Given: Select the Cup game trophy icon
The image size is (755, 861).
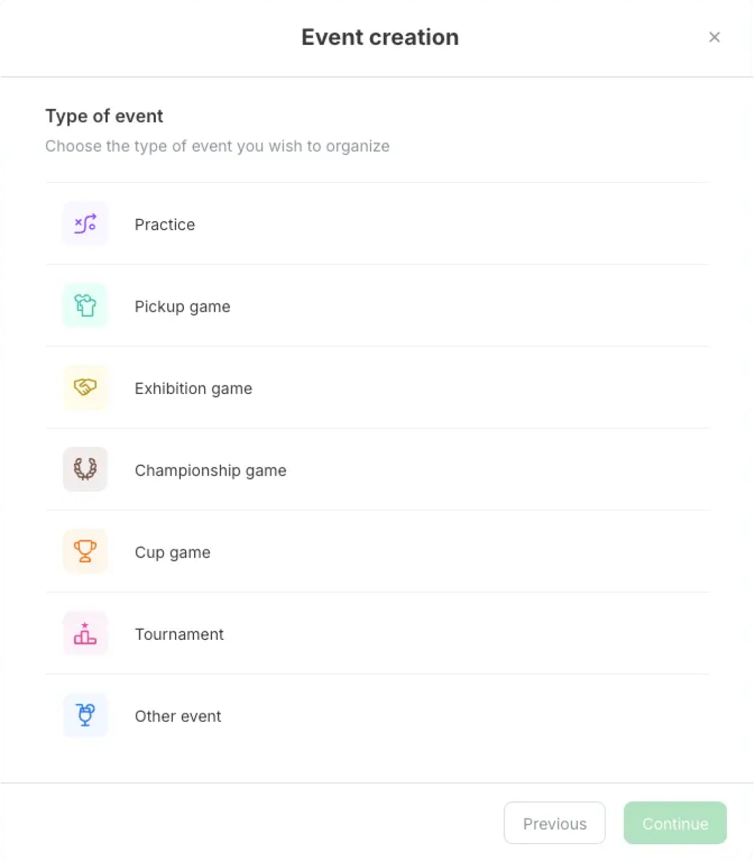Looking at the screenshot, I should pos(85,551).
